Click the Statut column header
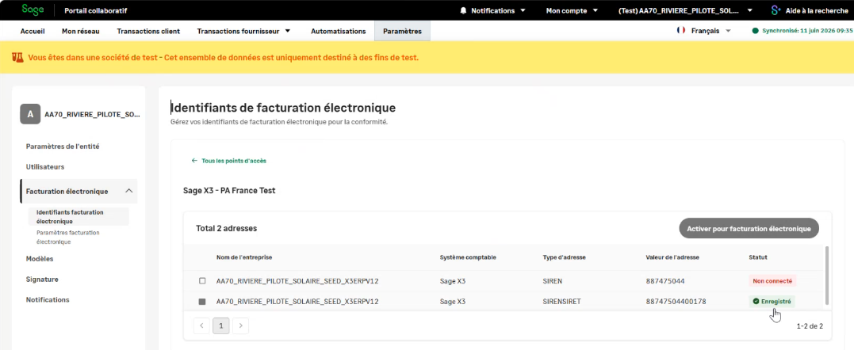This screenshot has height=350, width=854. pyautogui.click(x=758, y=257)
